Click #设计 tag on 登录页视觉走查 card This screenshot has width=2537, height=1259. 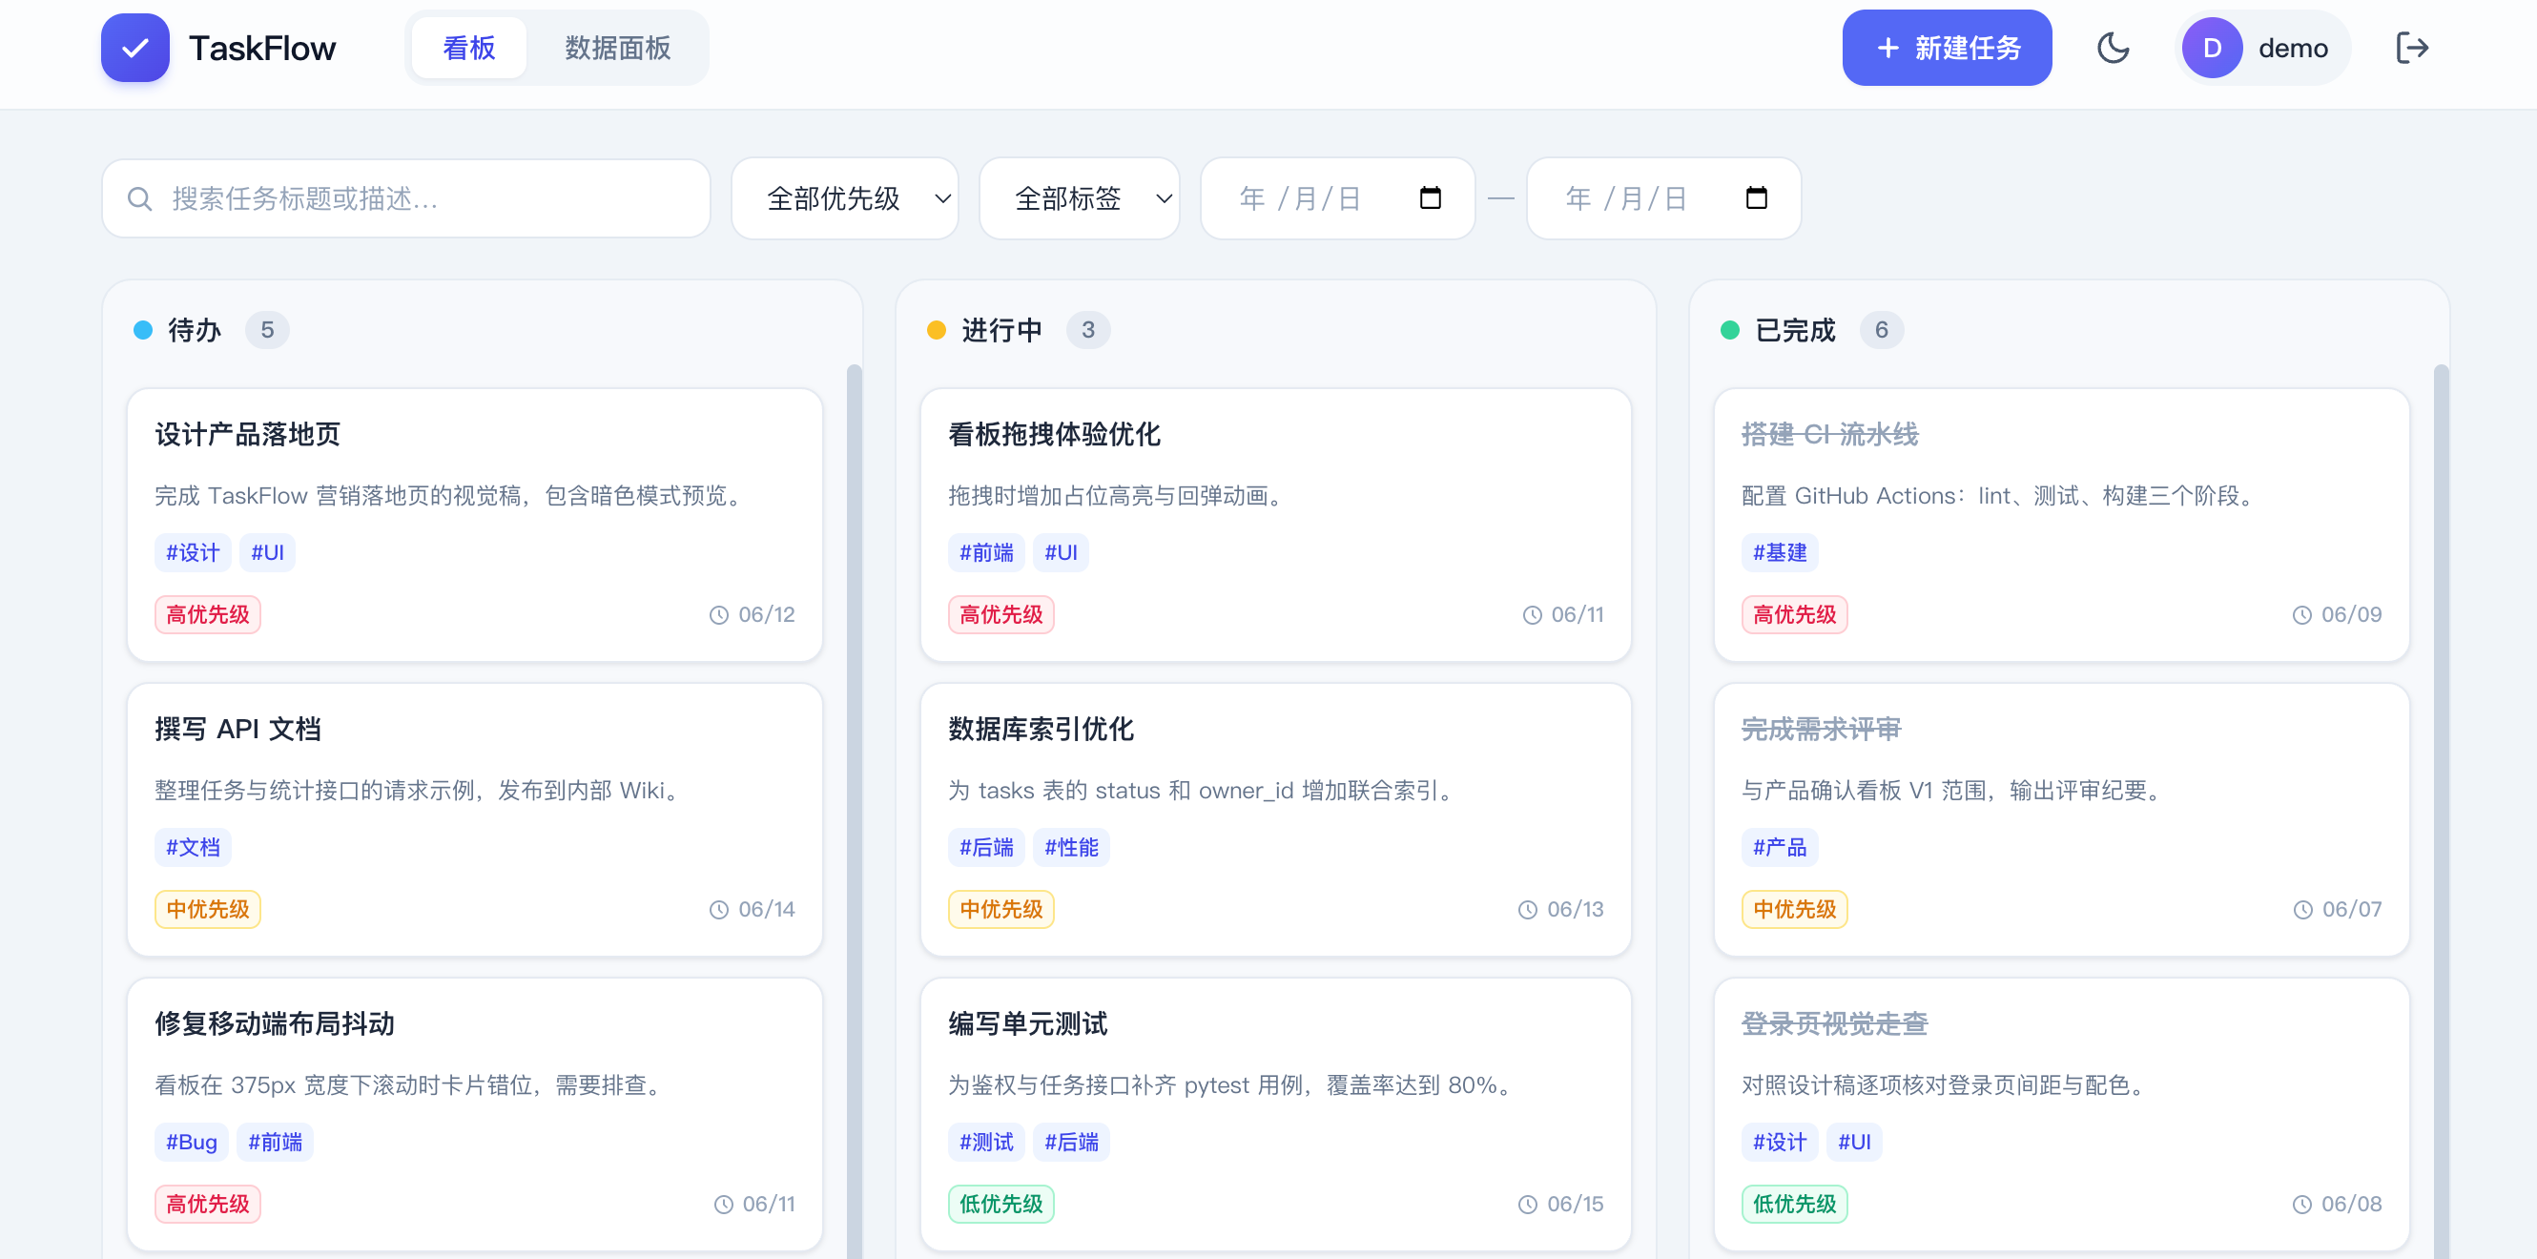point(1780,1142)
